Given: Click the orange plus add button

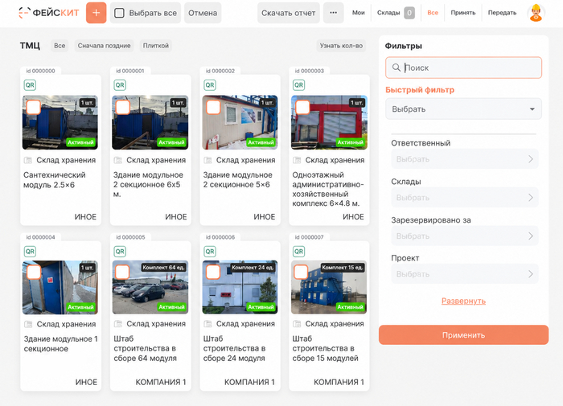Looking at the screenshot, I should pyautogui.click(x=97, y=13).
